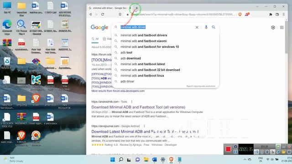The height and width of the screenshot is (164, 292).
Task: Choose suggestion 'adb download'
Action: pos(165,58)
